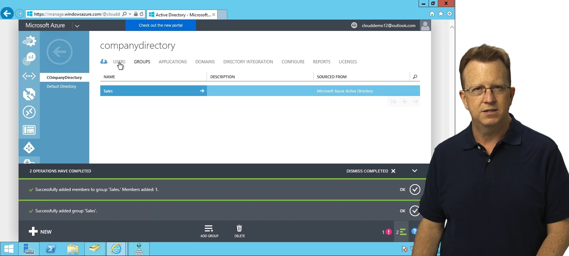Sort by the NAME column header
Image resolution: width=569 pixels, height=256 pixels.
109,77
